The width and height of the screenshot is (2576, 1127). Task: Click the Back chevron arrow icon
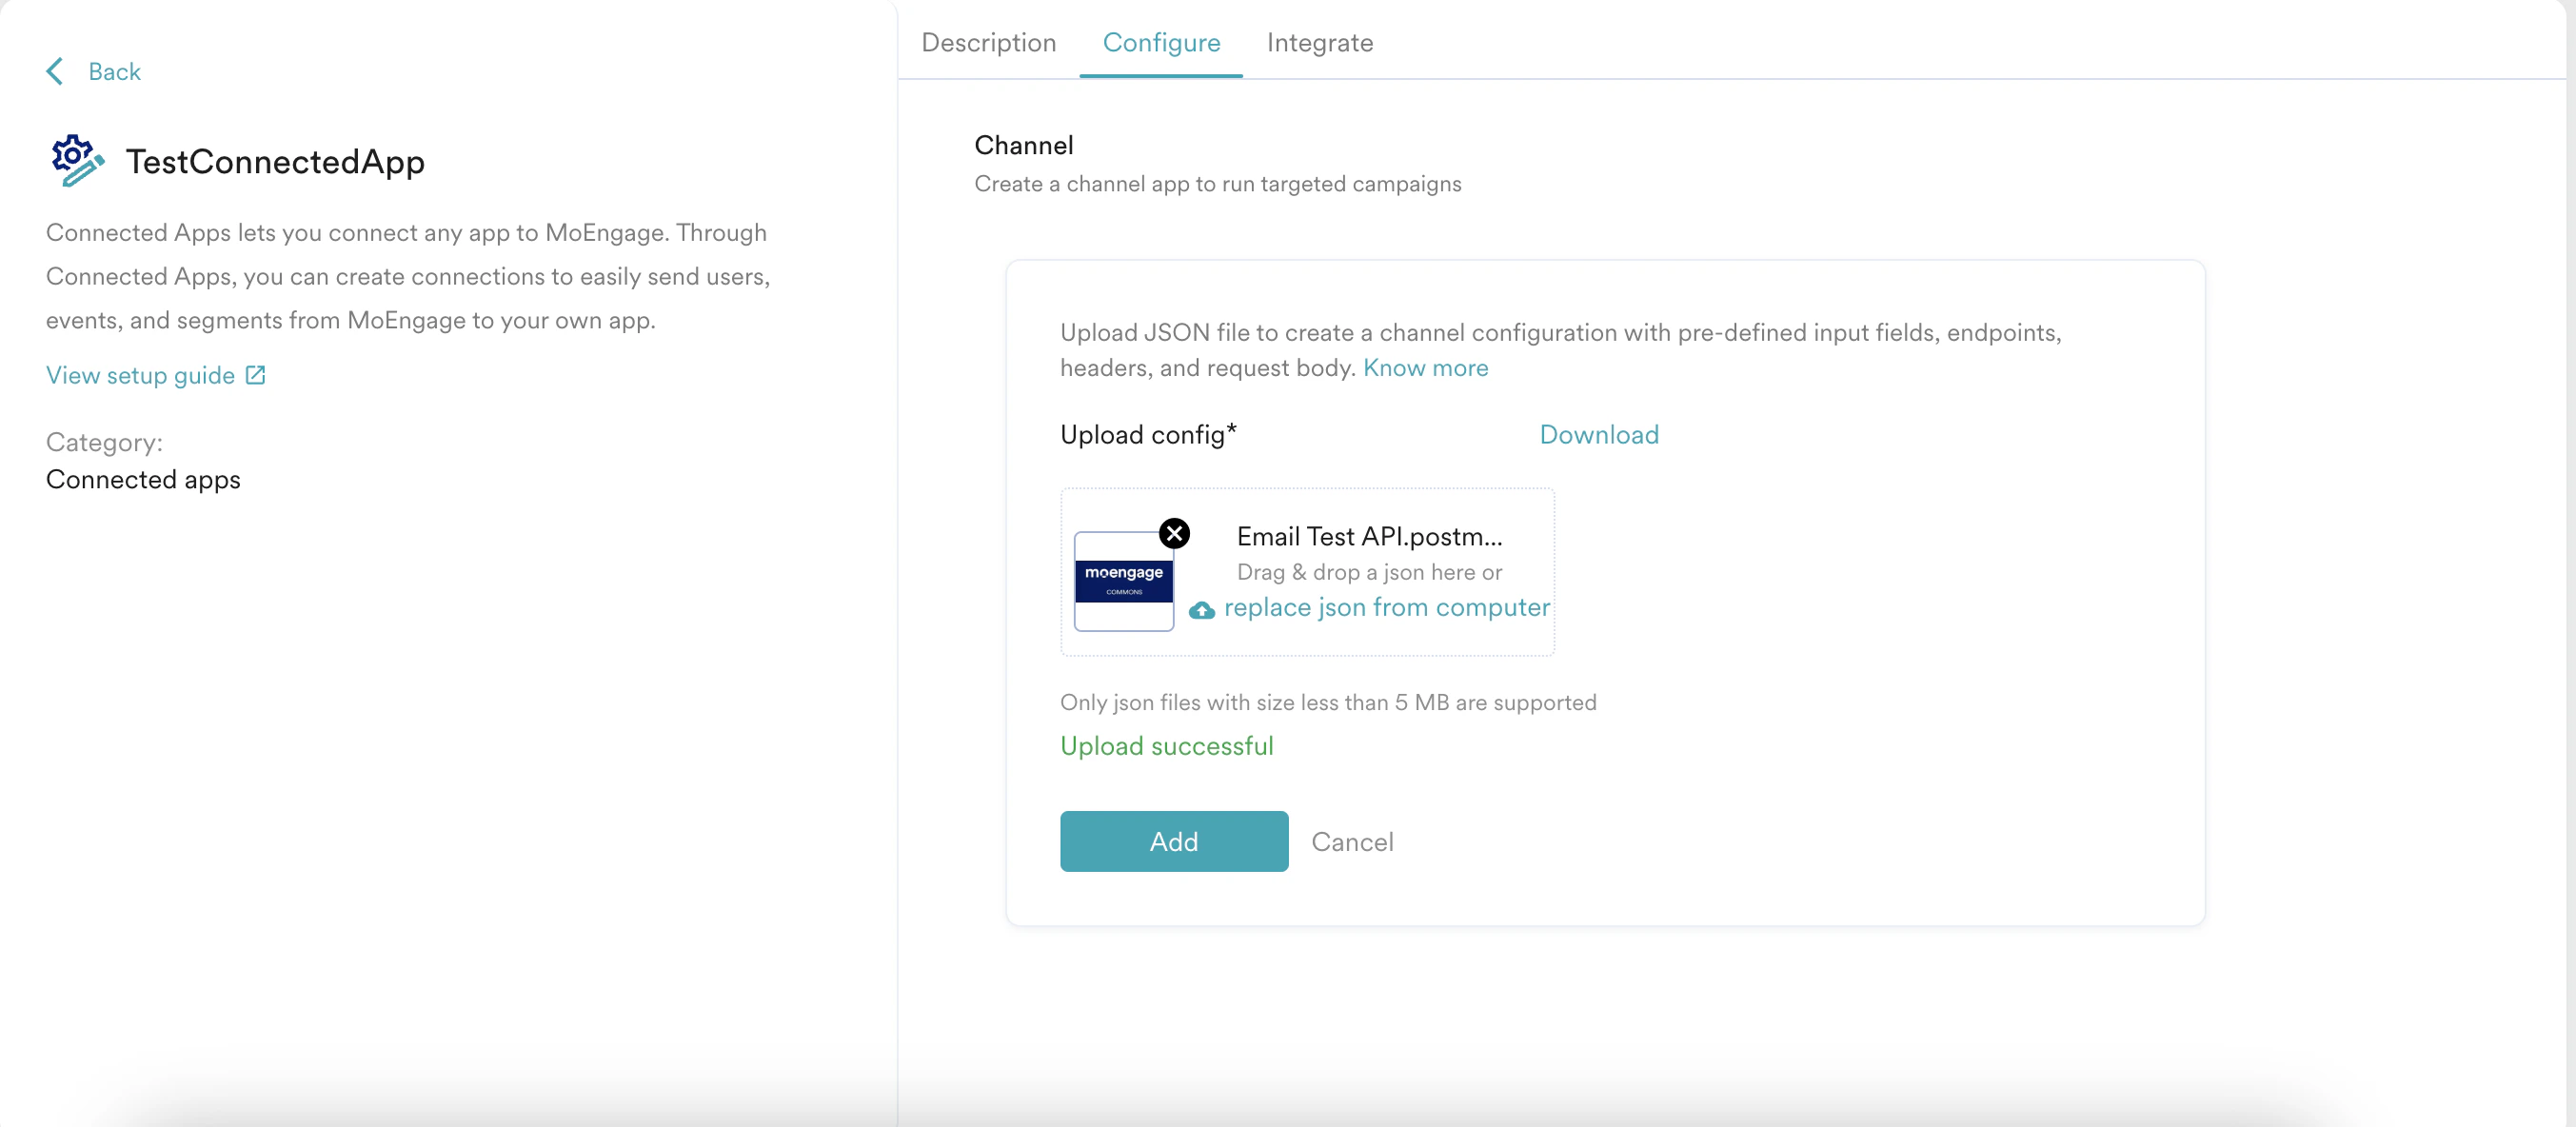click(x=55, y=71)
